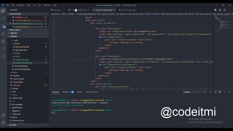Open app.blade.php in layouts folder
Viewport: 233px width, 131px height.
point(21,50)
